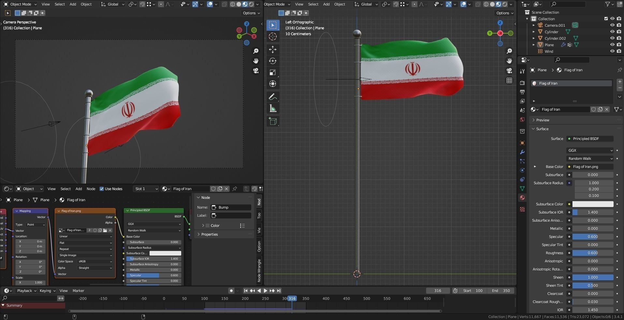Toggle auto keying record button
The image size is (624, 320).
pyautogui.click(x=231, y=291)
